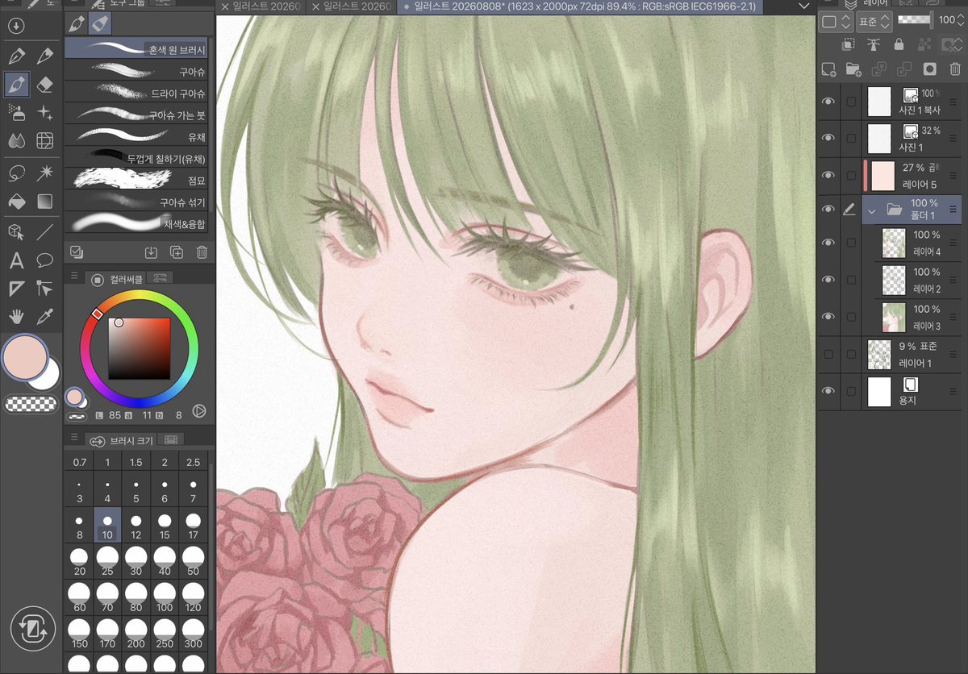
Task: Open the opacity value stepper arrows
Action: click(x=962, y=21)
